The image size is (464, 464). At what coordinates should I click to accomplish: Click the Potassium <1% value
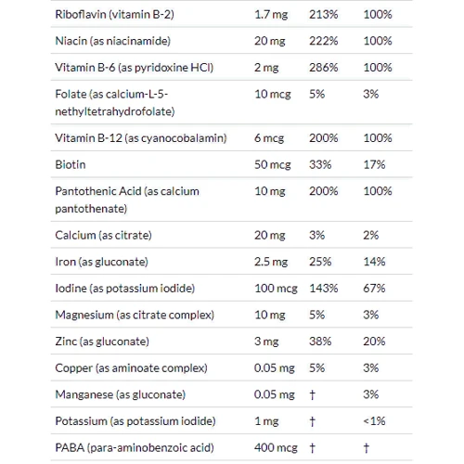374,421
